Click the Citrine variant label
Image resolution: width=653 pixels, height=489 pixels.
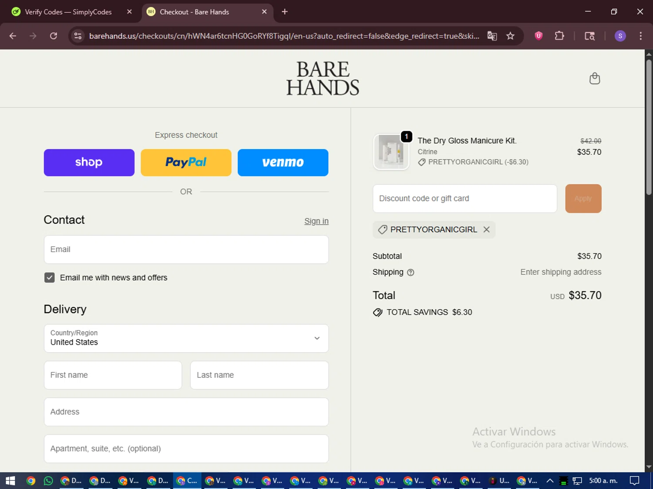(427, 152)
